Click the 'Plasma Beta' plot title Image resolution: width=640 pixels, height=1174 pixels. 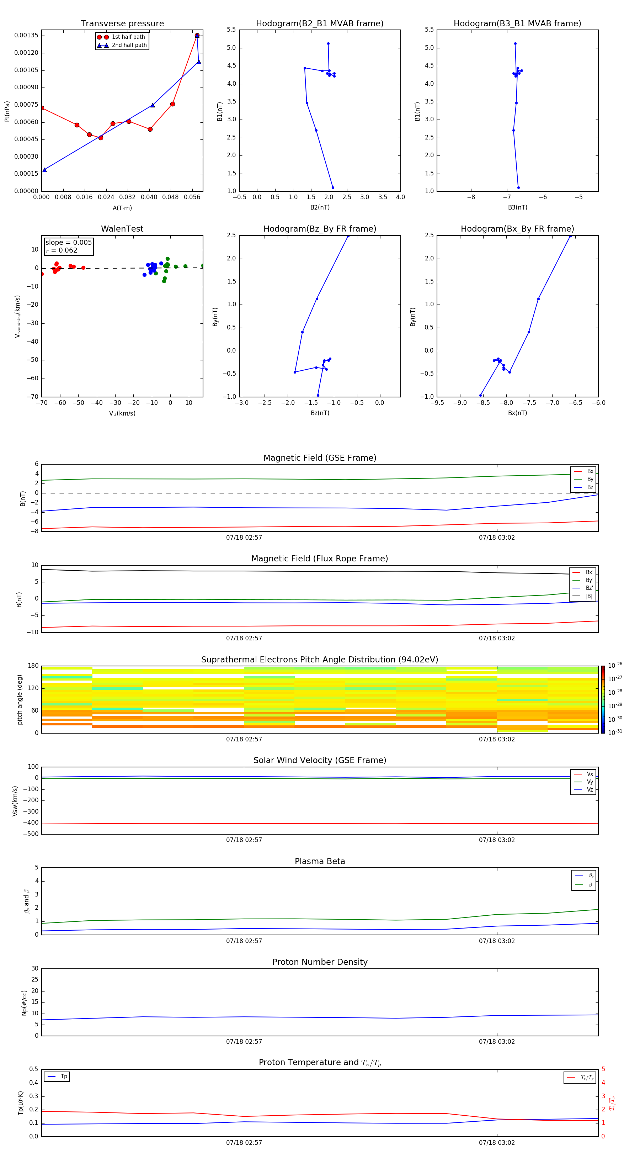tap(320, 861)
